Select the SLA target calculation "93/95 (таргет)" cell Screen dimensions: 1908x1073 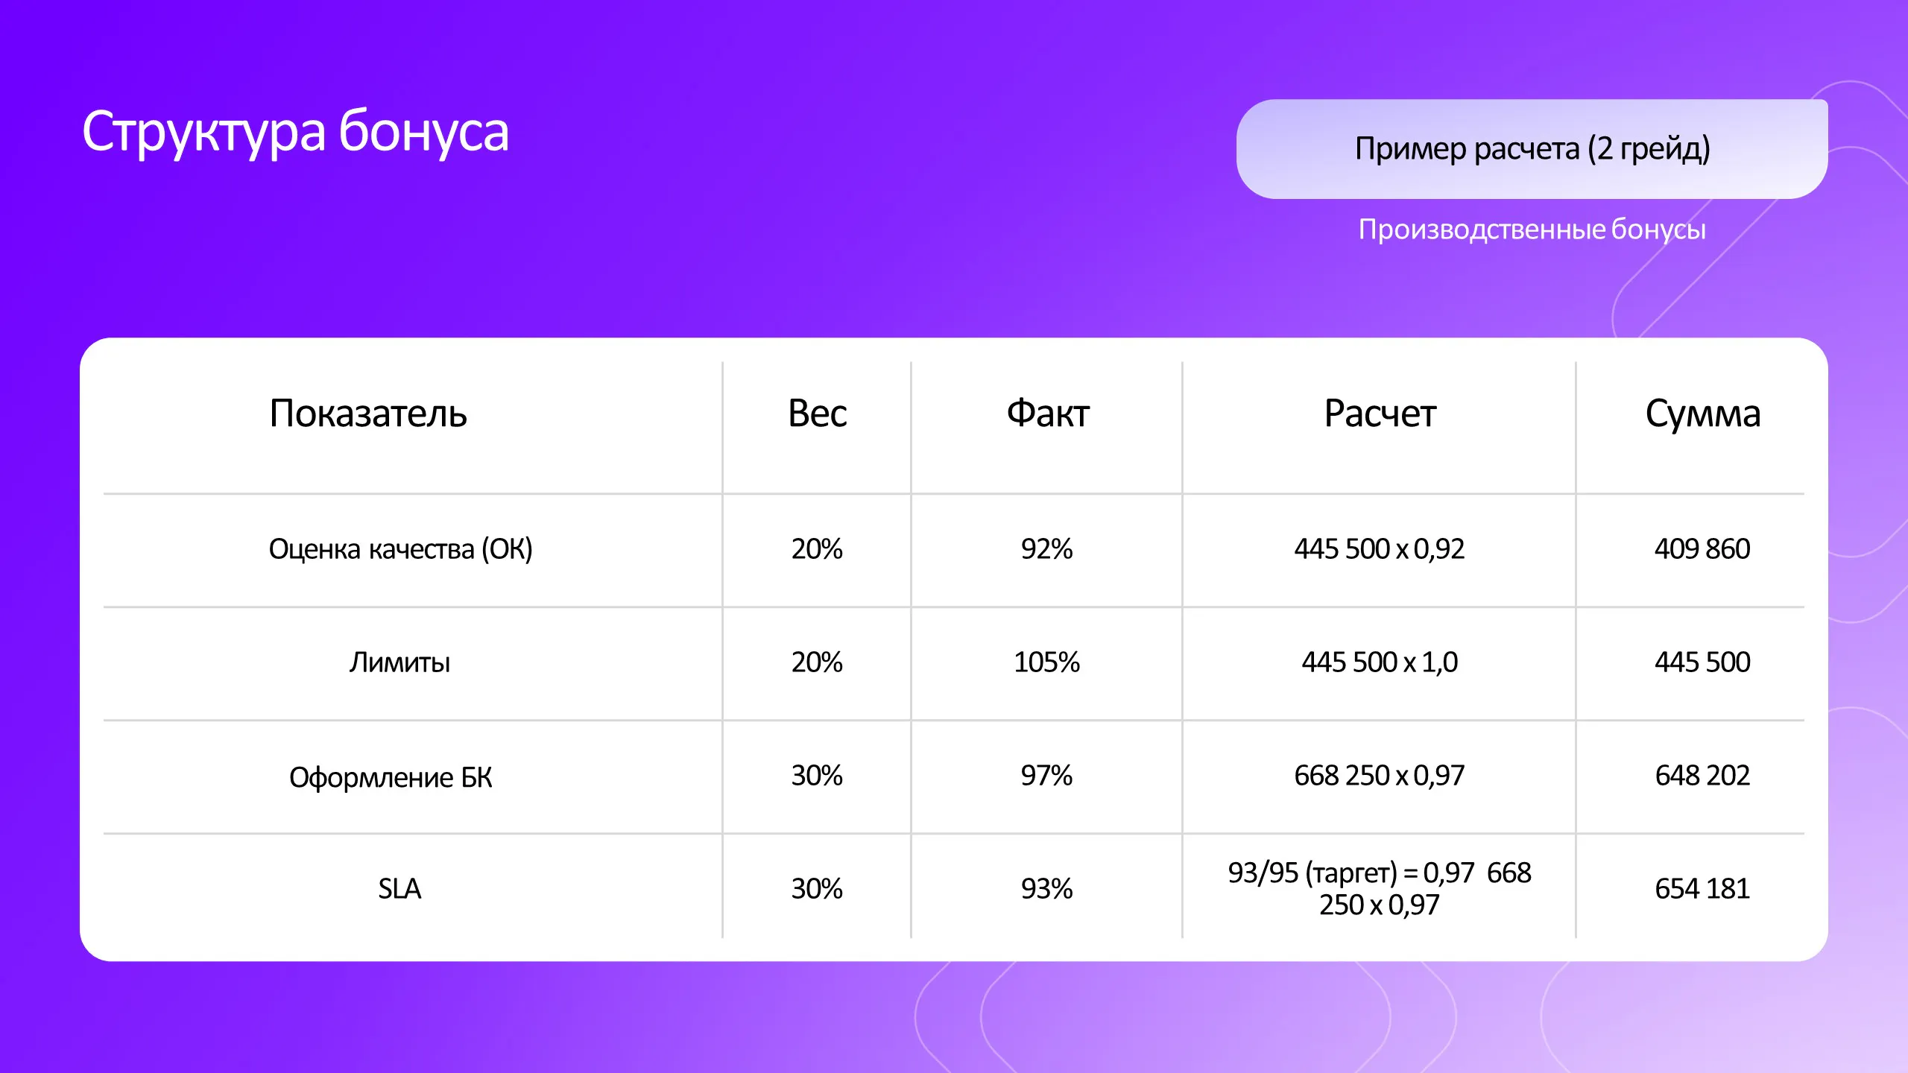point(1379,888)
